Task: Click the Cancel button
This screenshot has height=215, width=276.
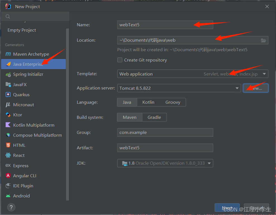Action: coord(256,208)
